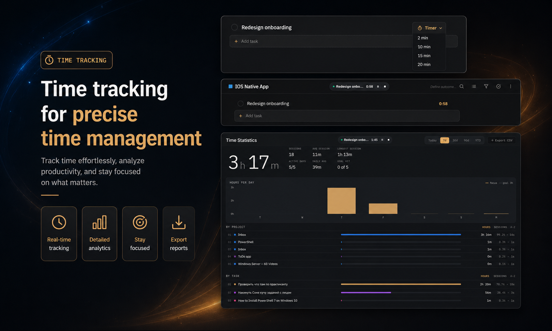
Task: Click the clock icon on Real-time tracking card
Action: (59, 222)
